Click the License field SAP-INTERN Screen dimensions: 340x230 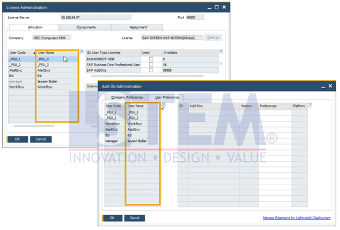pos(172,38)
